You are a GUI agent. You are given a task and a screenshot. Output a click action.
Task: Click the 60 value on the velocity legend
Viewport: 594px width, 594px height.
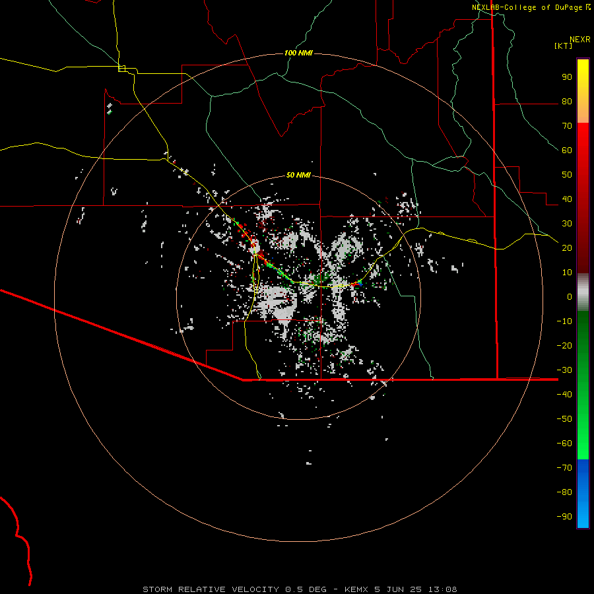point(567,150)
